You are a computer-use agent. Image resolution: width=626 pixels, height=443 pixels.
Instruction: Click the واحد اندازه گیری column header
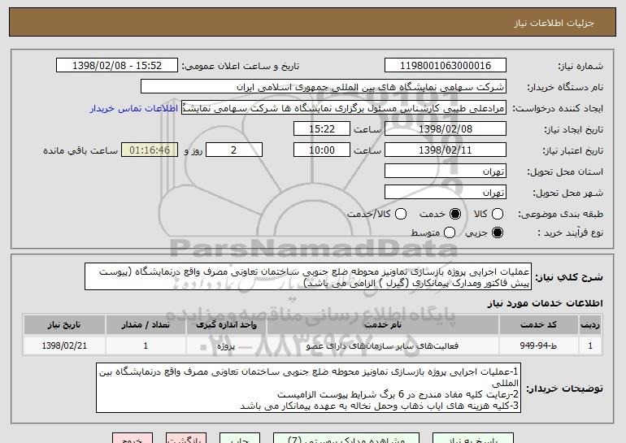[x=226, y=325]
